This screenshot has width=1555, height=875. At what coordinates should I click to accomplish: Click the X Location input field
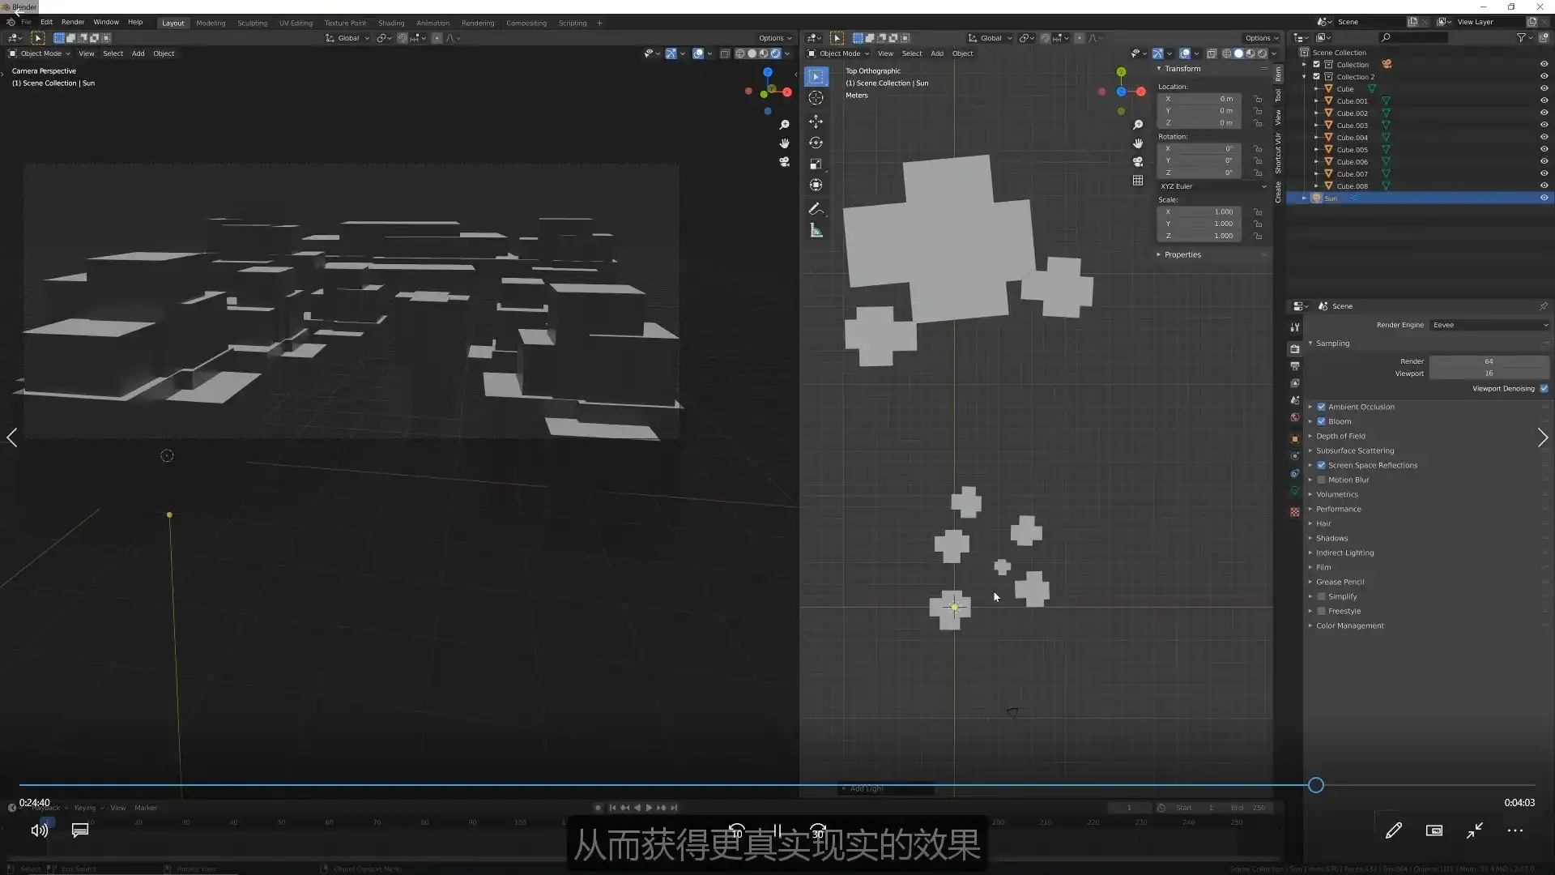1200,98
